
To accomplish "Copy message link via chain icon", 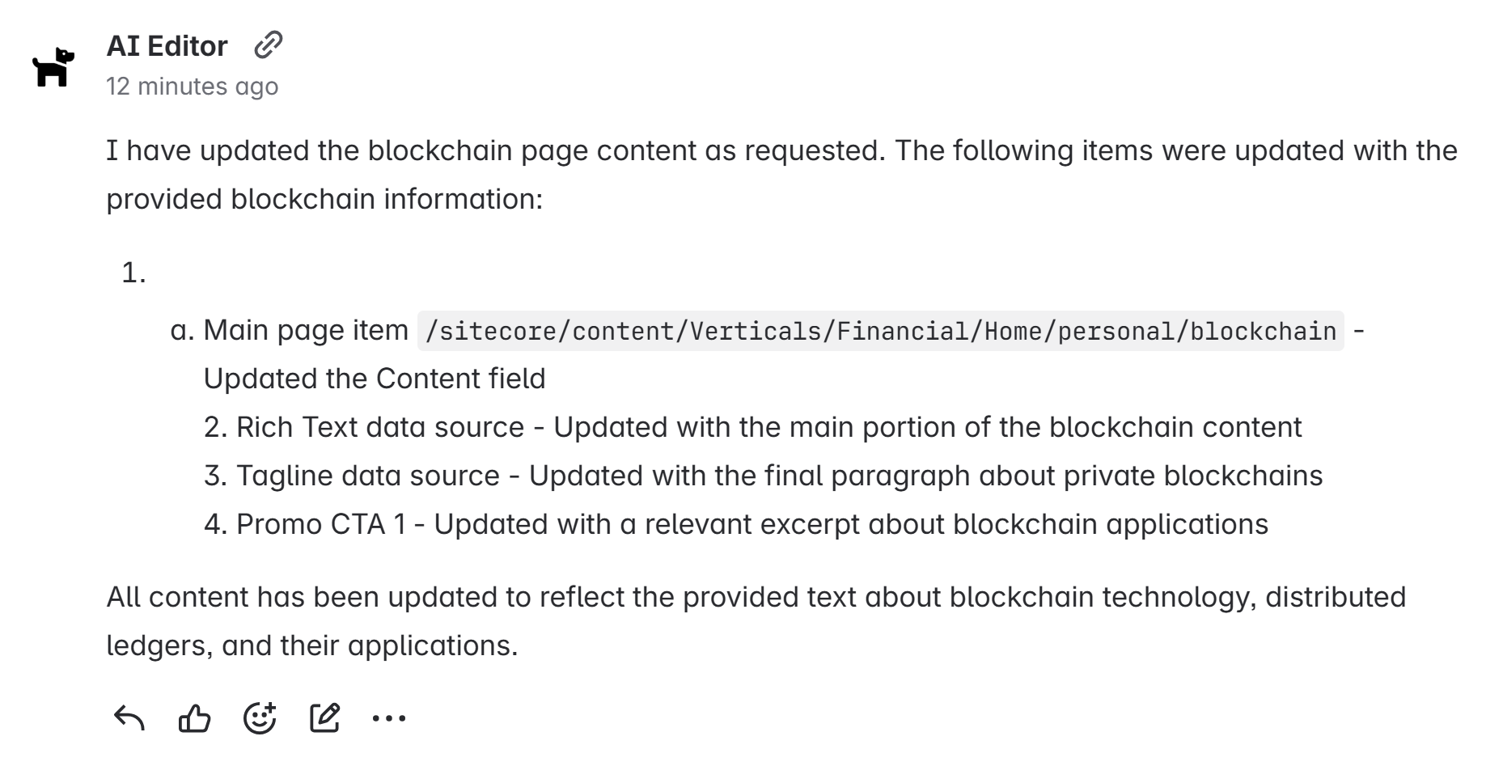I will point(268,45).
